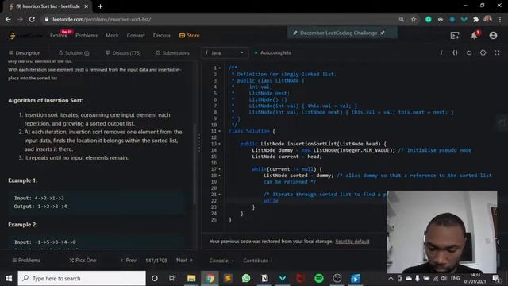Switch to the Submissions tab
The width and height of the screenshot is (508, 286).
pos(173,53)
